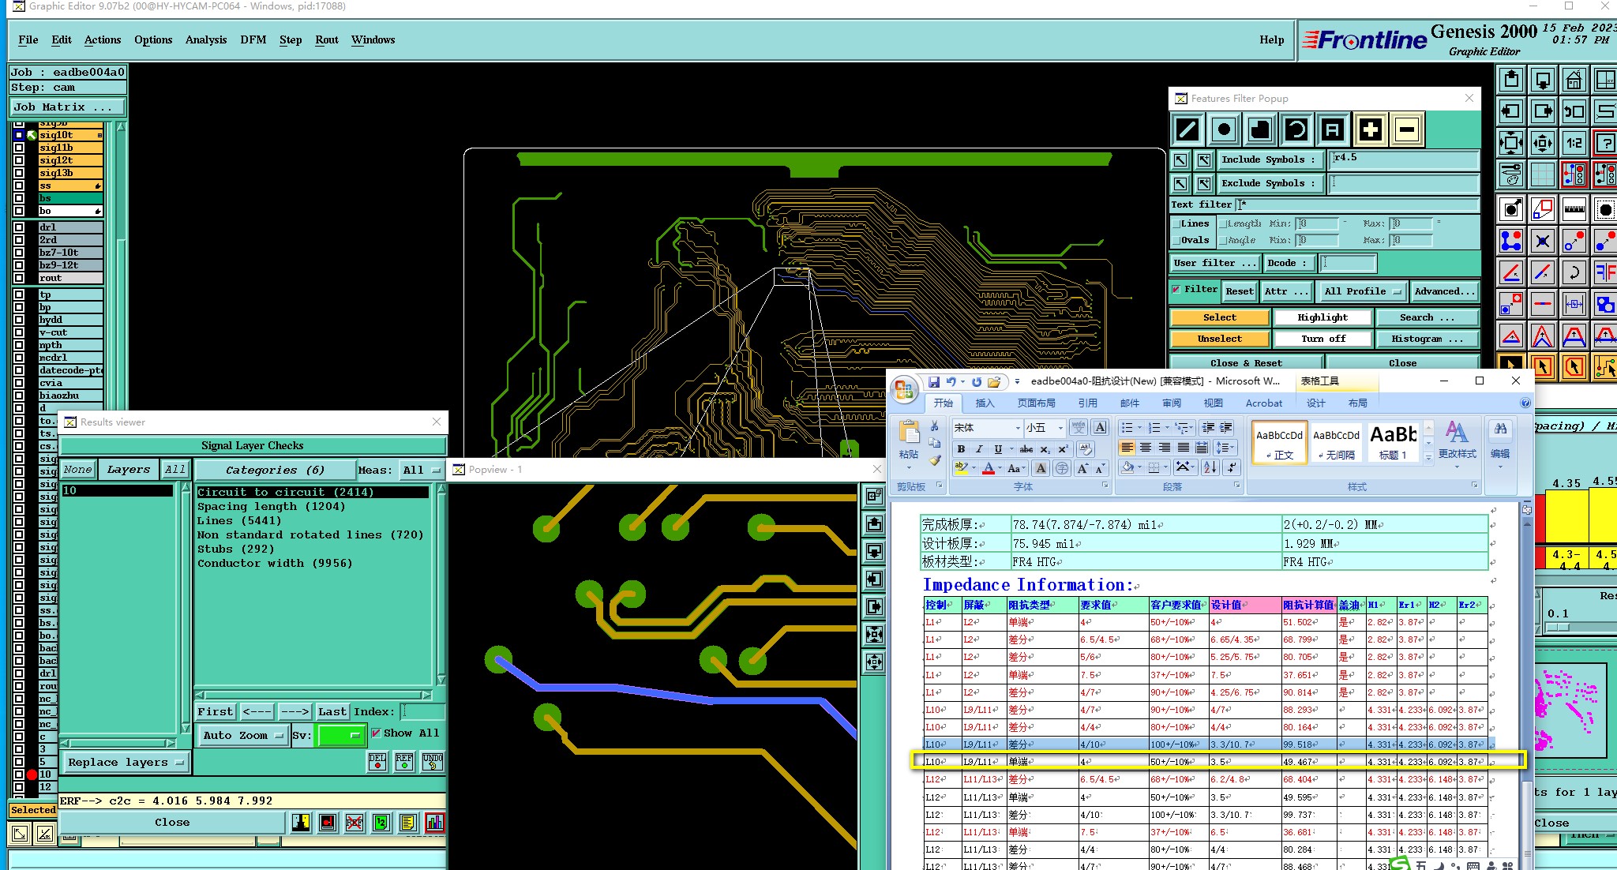Toggle the text features filter icon

[x=1333, y=129]
